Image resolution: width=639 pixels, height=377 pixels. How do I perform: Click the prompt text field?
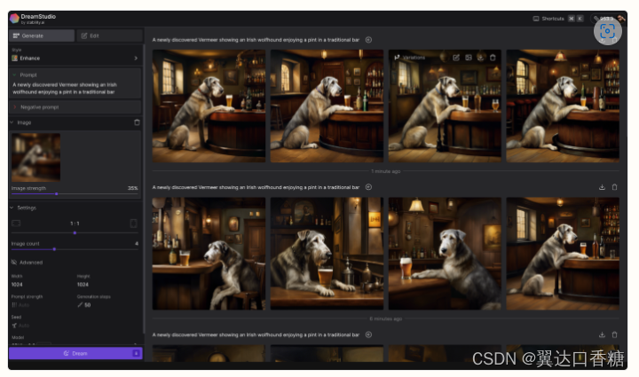click(75, 89)
